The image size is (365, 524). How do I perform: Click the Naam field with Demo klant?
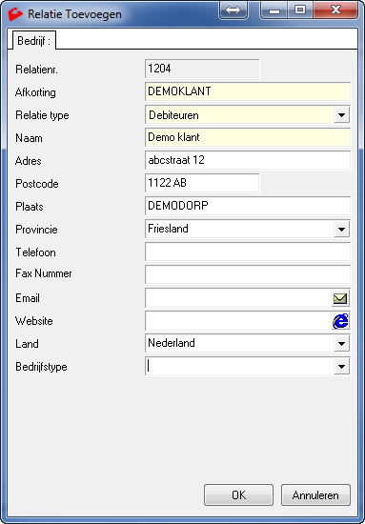(248, 137)
